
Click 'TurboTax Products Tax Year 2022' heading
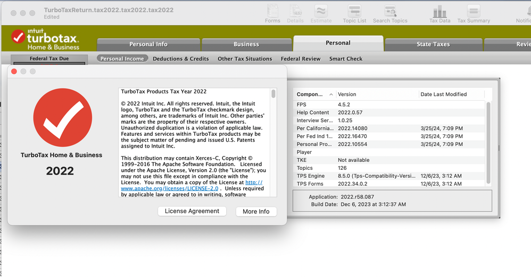pos(163,92)
